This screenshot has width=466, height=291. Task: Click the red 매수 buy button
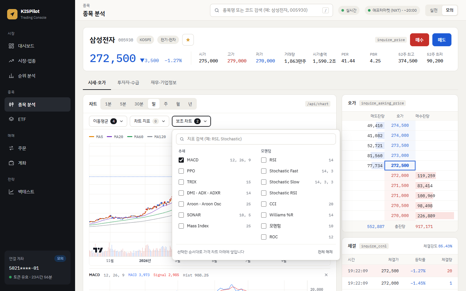419,40
